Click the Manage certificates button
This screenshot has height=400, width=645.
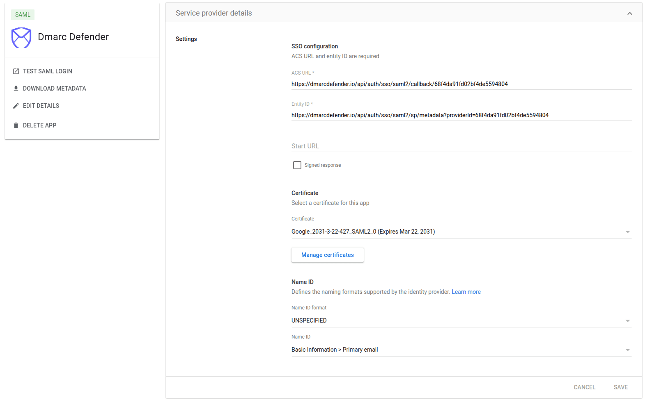coord(327,255)
